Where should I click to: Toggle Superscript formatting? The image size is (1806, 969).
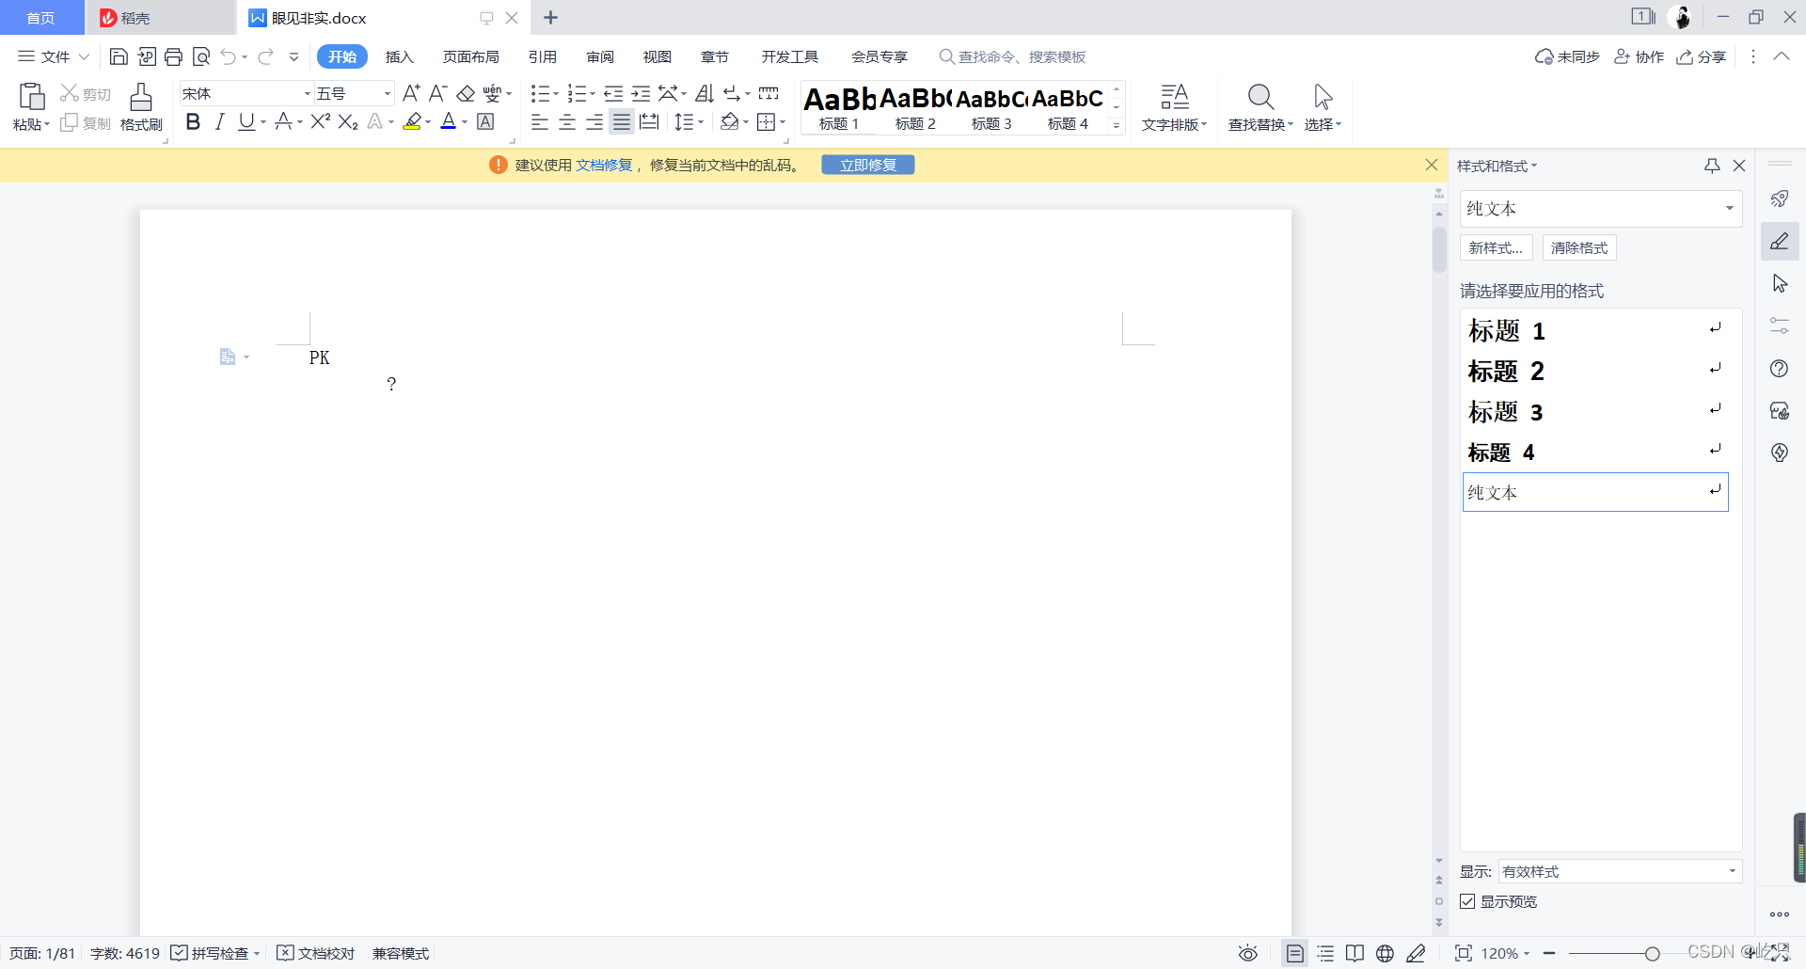(x=321, y=121)
